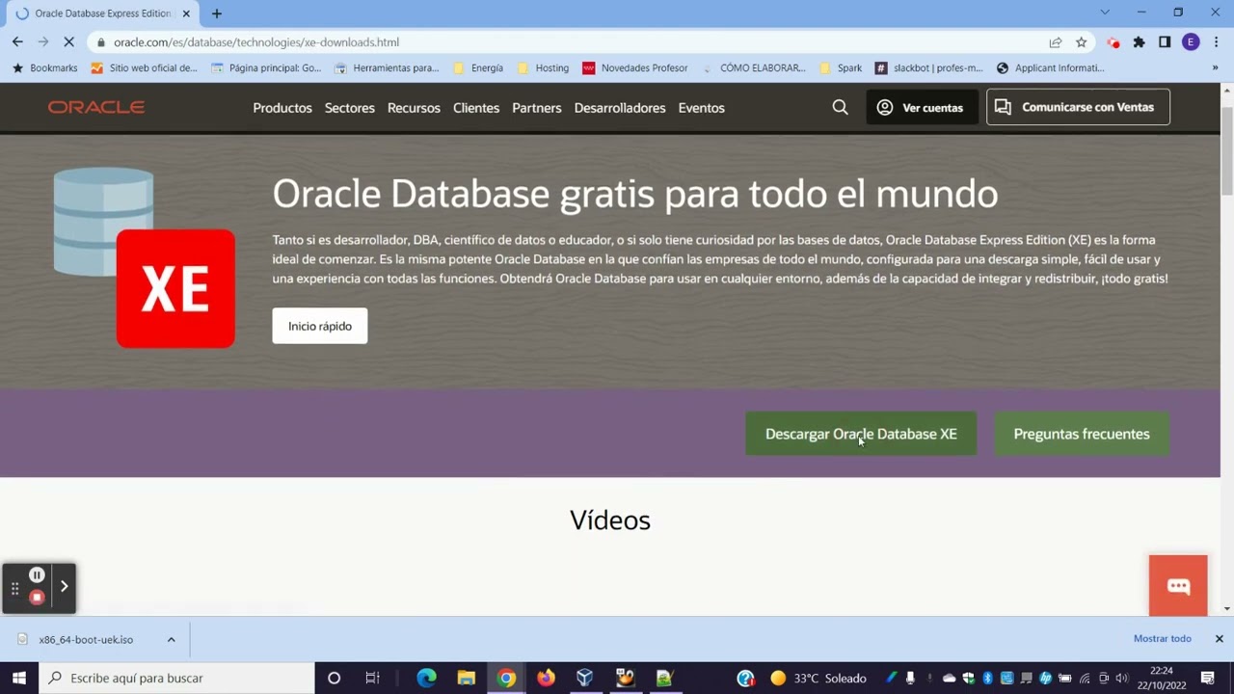Close the Oracle Database Express Edition tab
The width and height of the screenshot is (1234, 694).
pyautogui.click(x=186, y=13)
